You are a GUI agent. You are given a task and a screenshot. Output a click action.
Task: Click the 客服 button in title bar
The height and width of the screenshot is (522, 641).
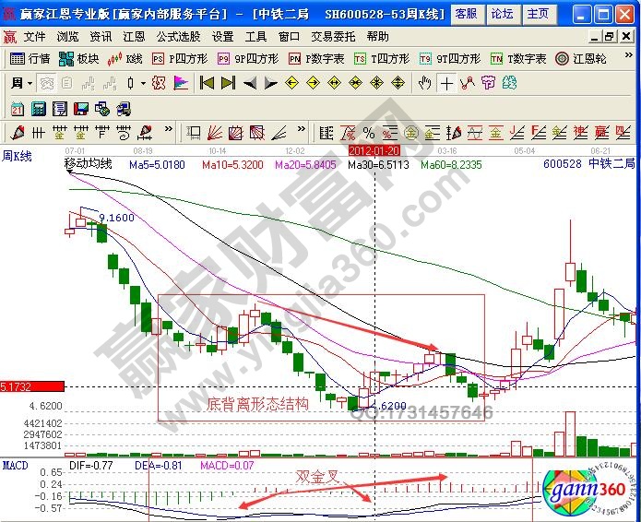click(467, 14)
